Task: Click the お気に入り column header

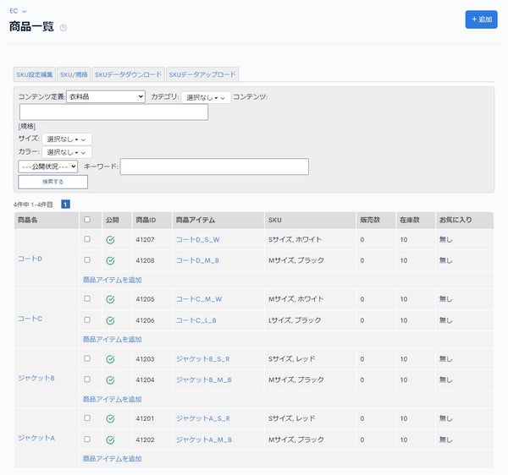Action: click(x=465, y=221)
